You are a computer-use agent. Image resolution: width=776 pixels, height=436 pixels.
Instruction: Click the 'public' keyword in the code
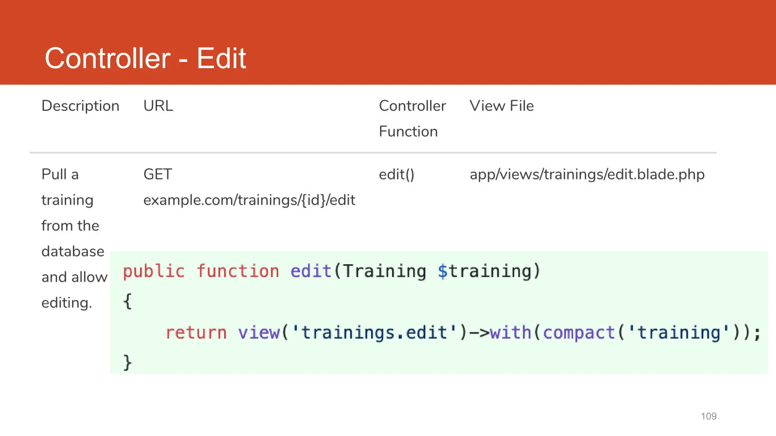pyautogui.click(x=154, y=271)
